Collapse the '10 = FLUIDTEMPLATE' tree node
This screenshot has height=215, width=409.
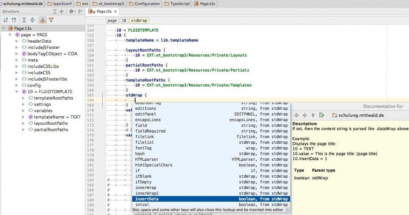click(x=16, y=91)
